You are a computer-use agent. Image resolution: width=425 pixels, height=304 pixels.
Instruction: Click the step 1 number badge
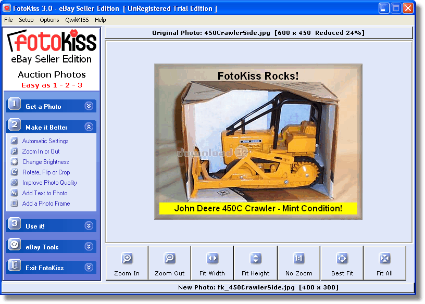(x=15, y=104)
